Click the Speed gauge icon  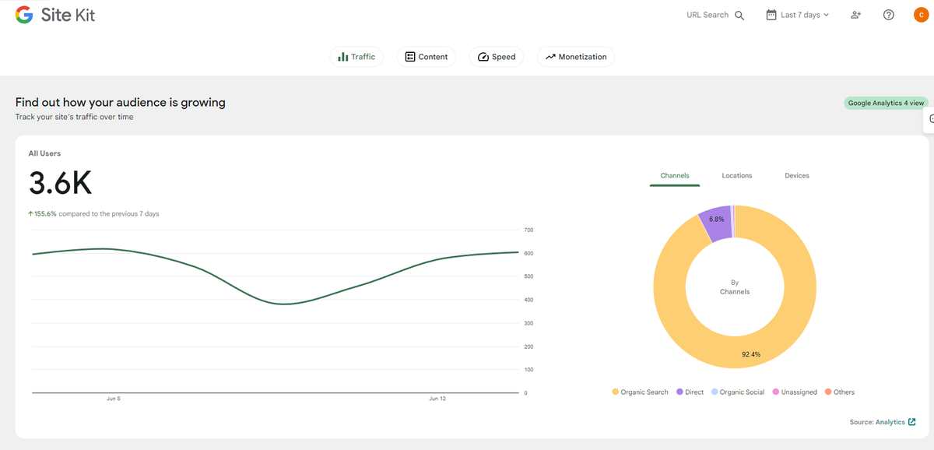click(483, 57)
